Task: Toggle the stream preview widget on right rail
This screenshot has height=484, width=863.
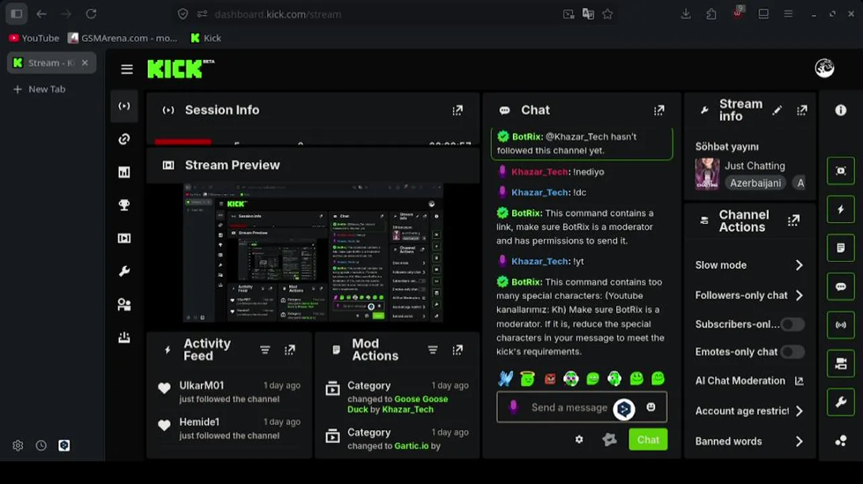Action: tap(841, 171)
